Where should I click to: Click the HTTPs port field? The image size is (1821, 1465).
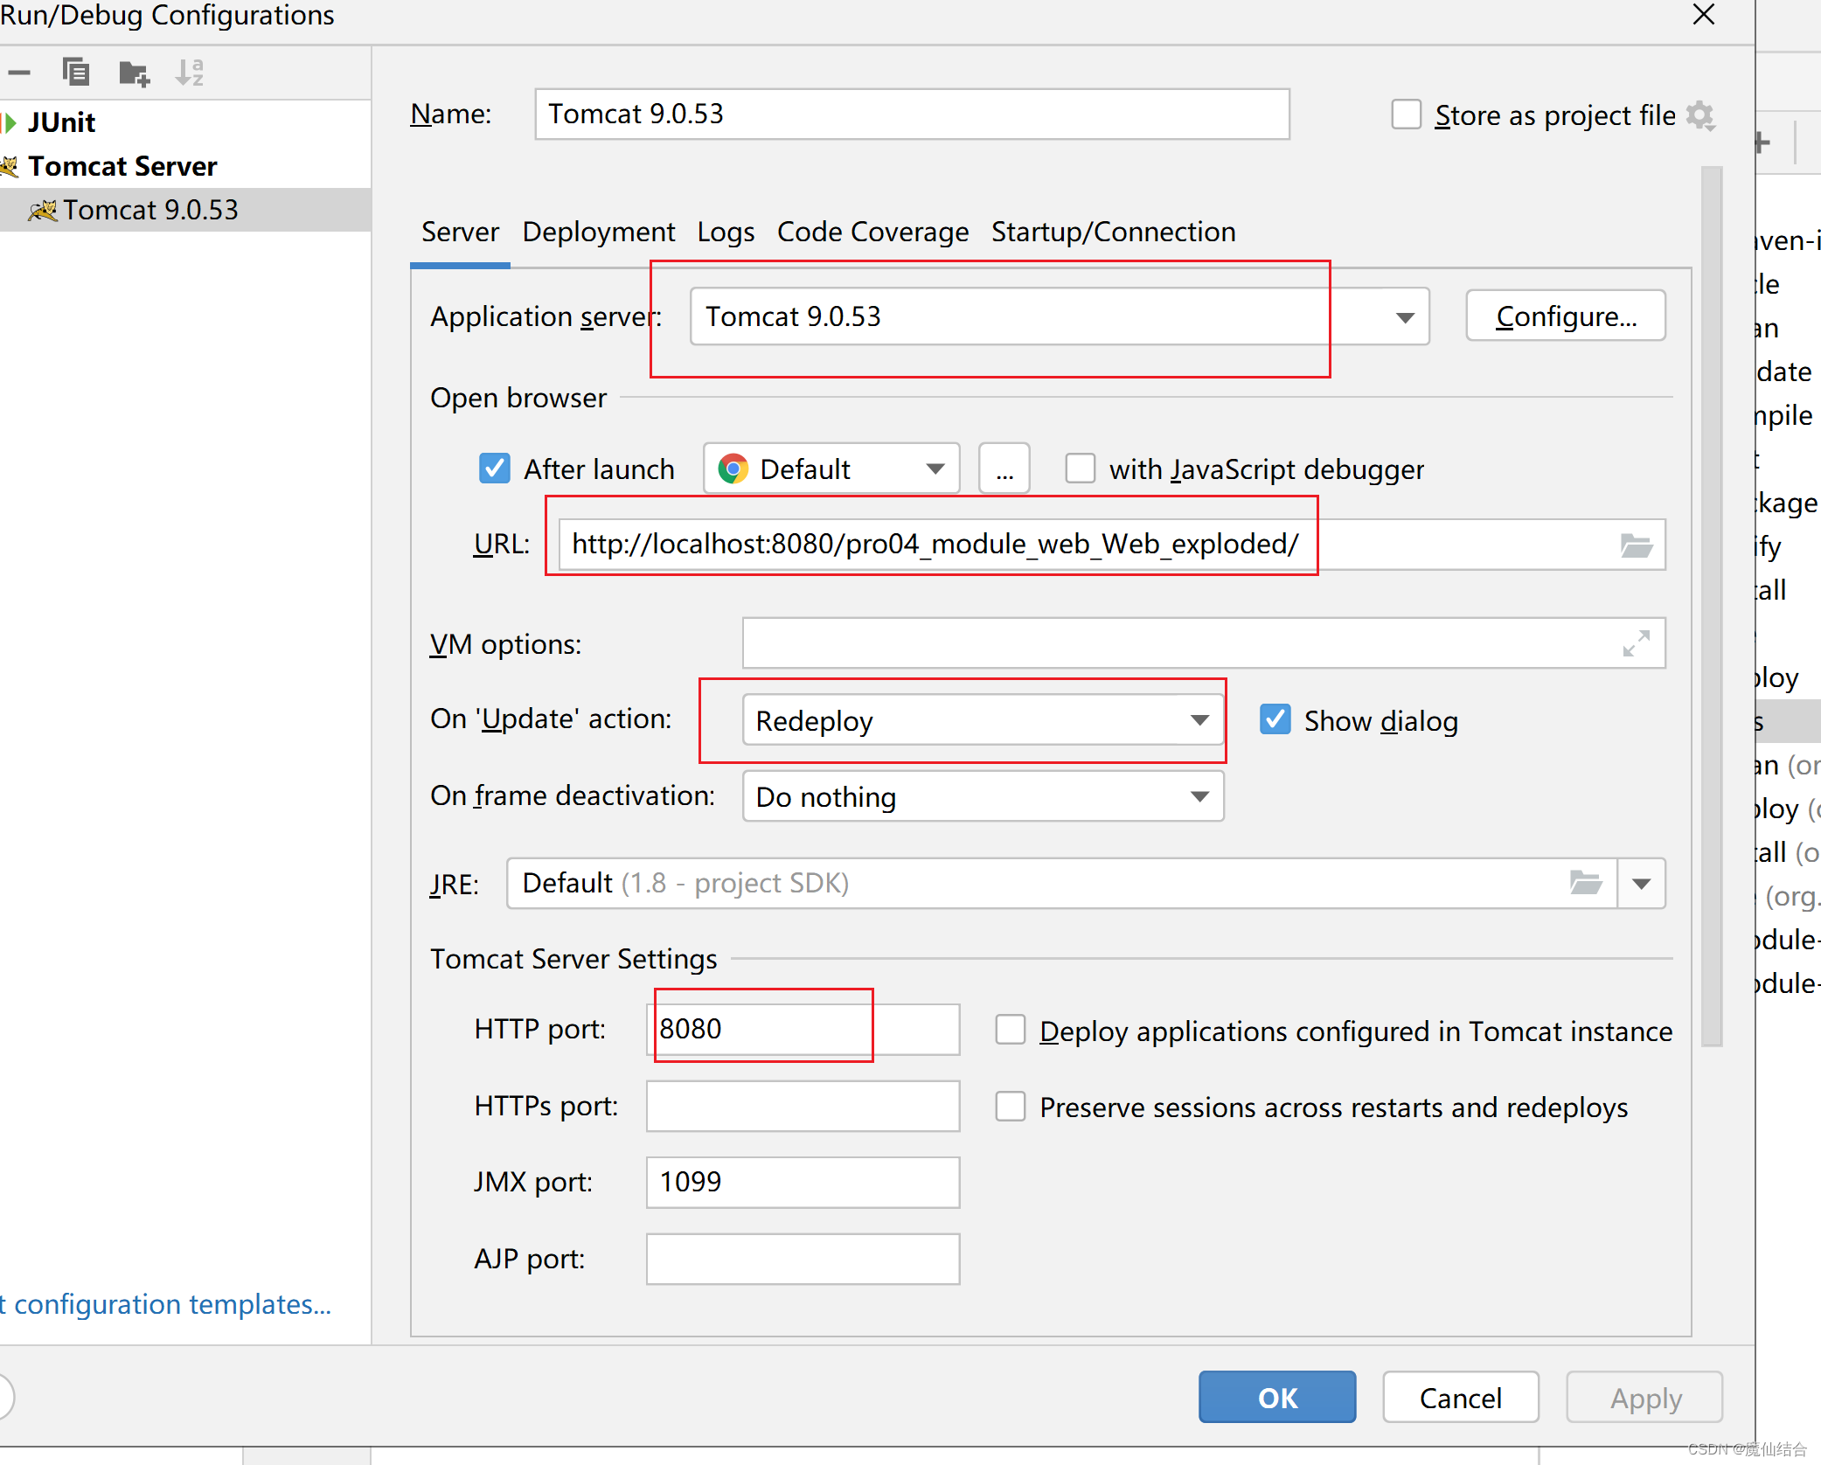pos(803,1106)
